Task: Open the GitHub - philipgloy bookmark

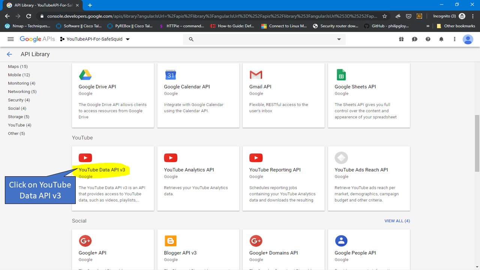Action: (x=386, y=26)
